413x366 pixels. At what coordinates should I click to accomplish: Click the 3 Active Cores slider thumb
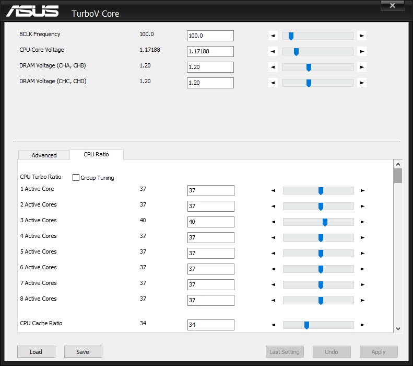(325, 222)
